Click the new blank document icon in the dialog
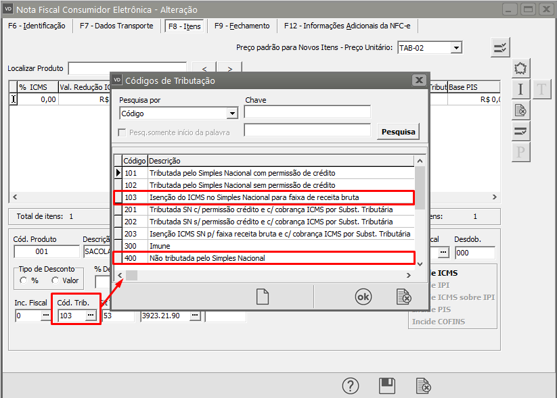The height and width of the screenshot is (398, 557). [x=262, y=296]
